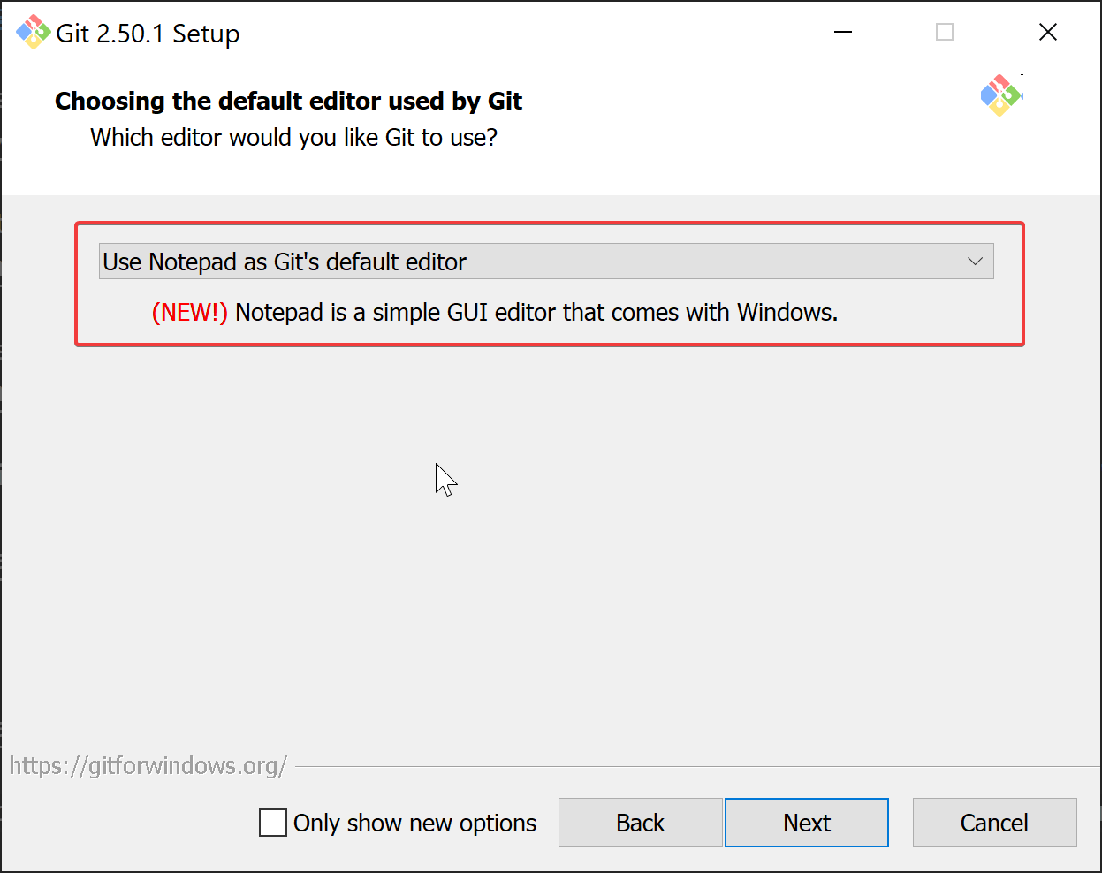
Task: Go back with the Back button
Action: (640, 823)
